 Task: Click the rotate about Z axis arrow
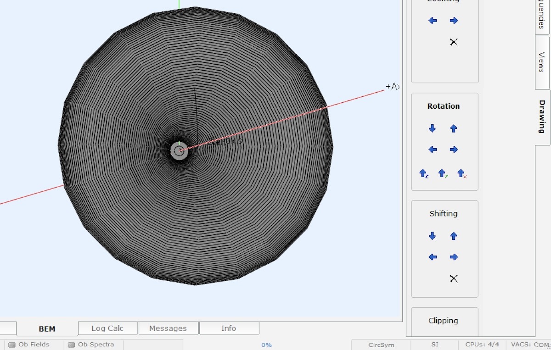tap(424, 173)
